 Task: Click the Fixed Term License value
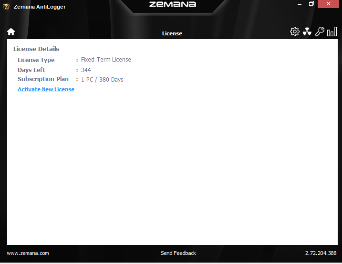coord(106,60)
